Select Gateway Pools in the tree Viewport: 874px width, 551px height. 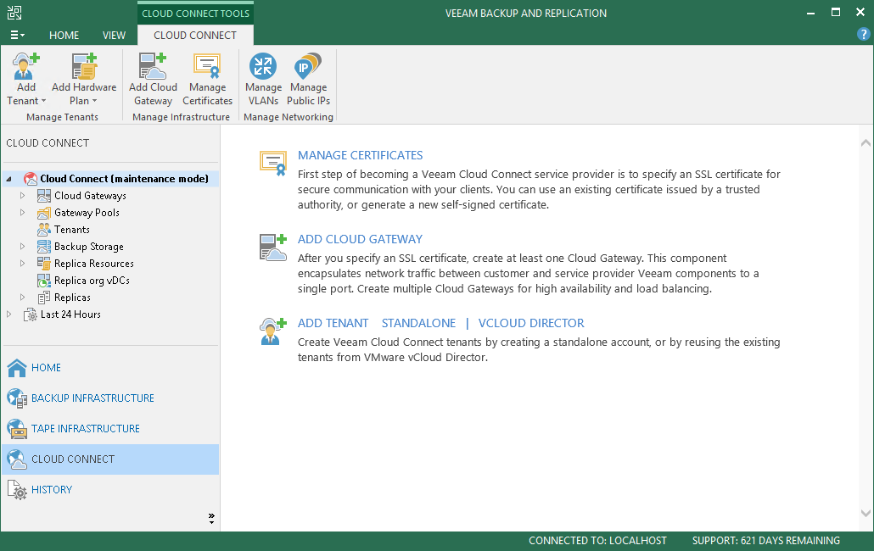pos(87,213)
